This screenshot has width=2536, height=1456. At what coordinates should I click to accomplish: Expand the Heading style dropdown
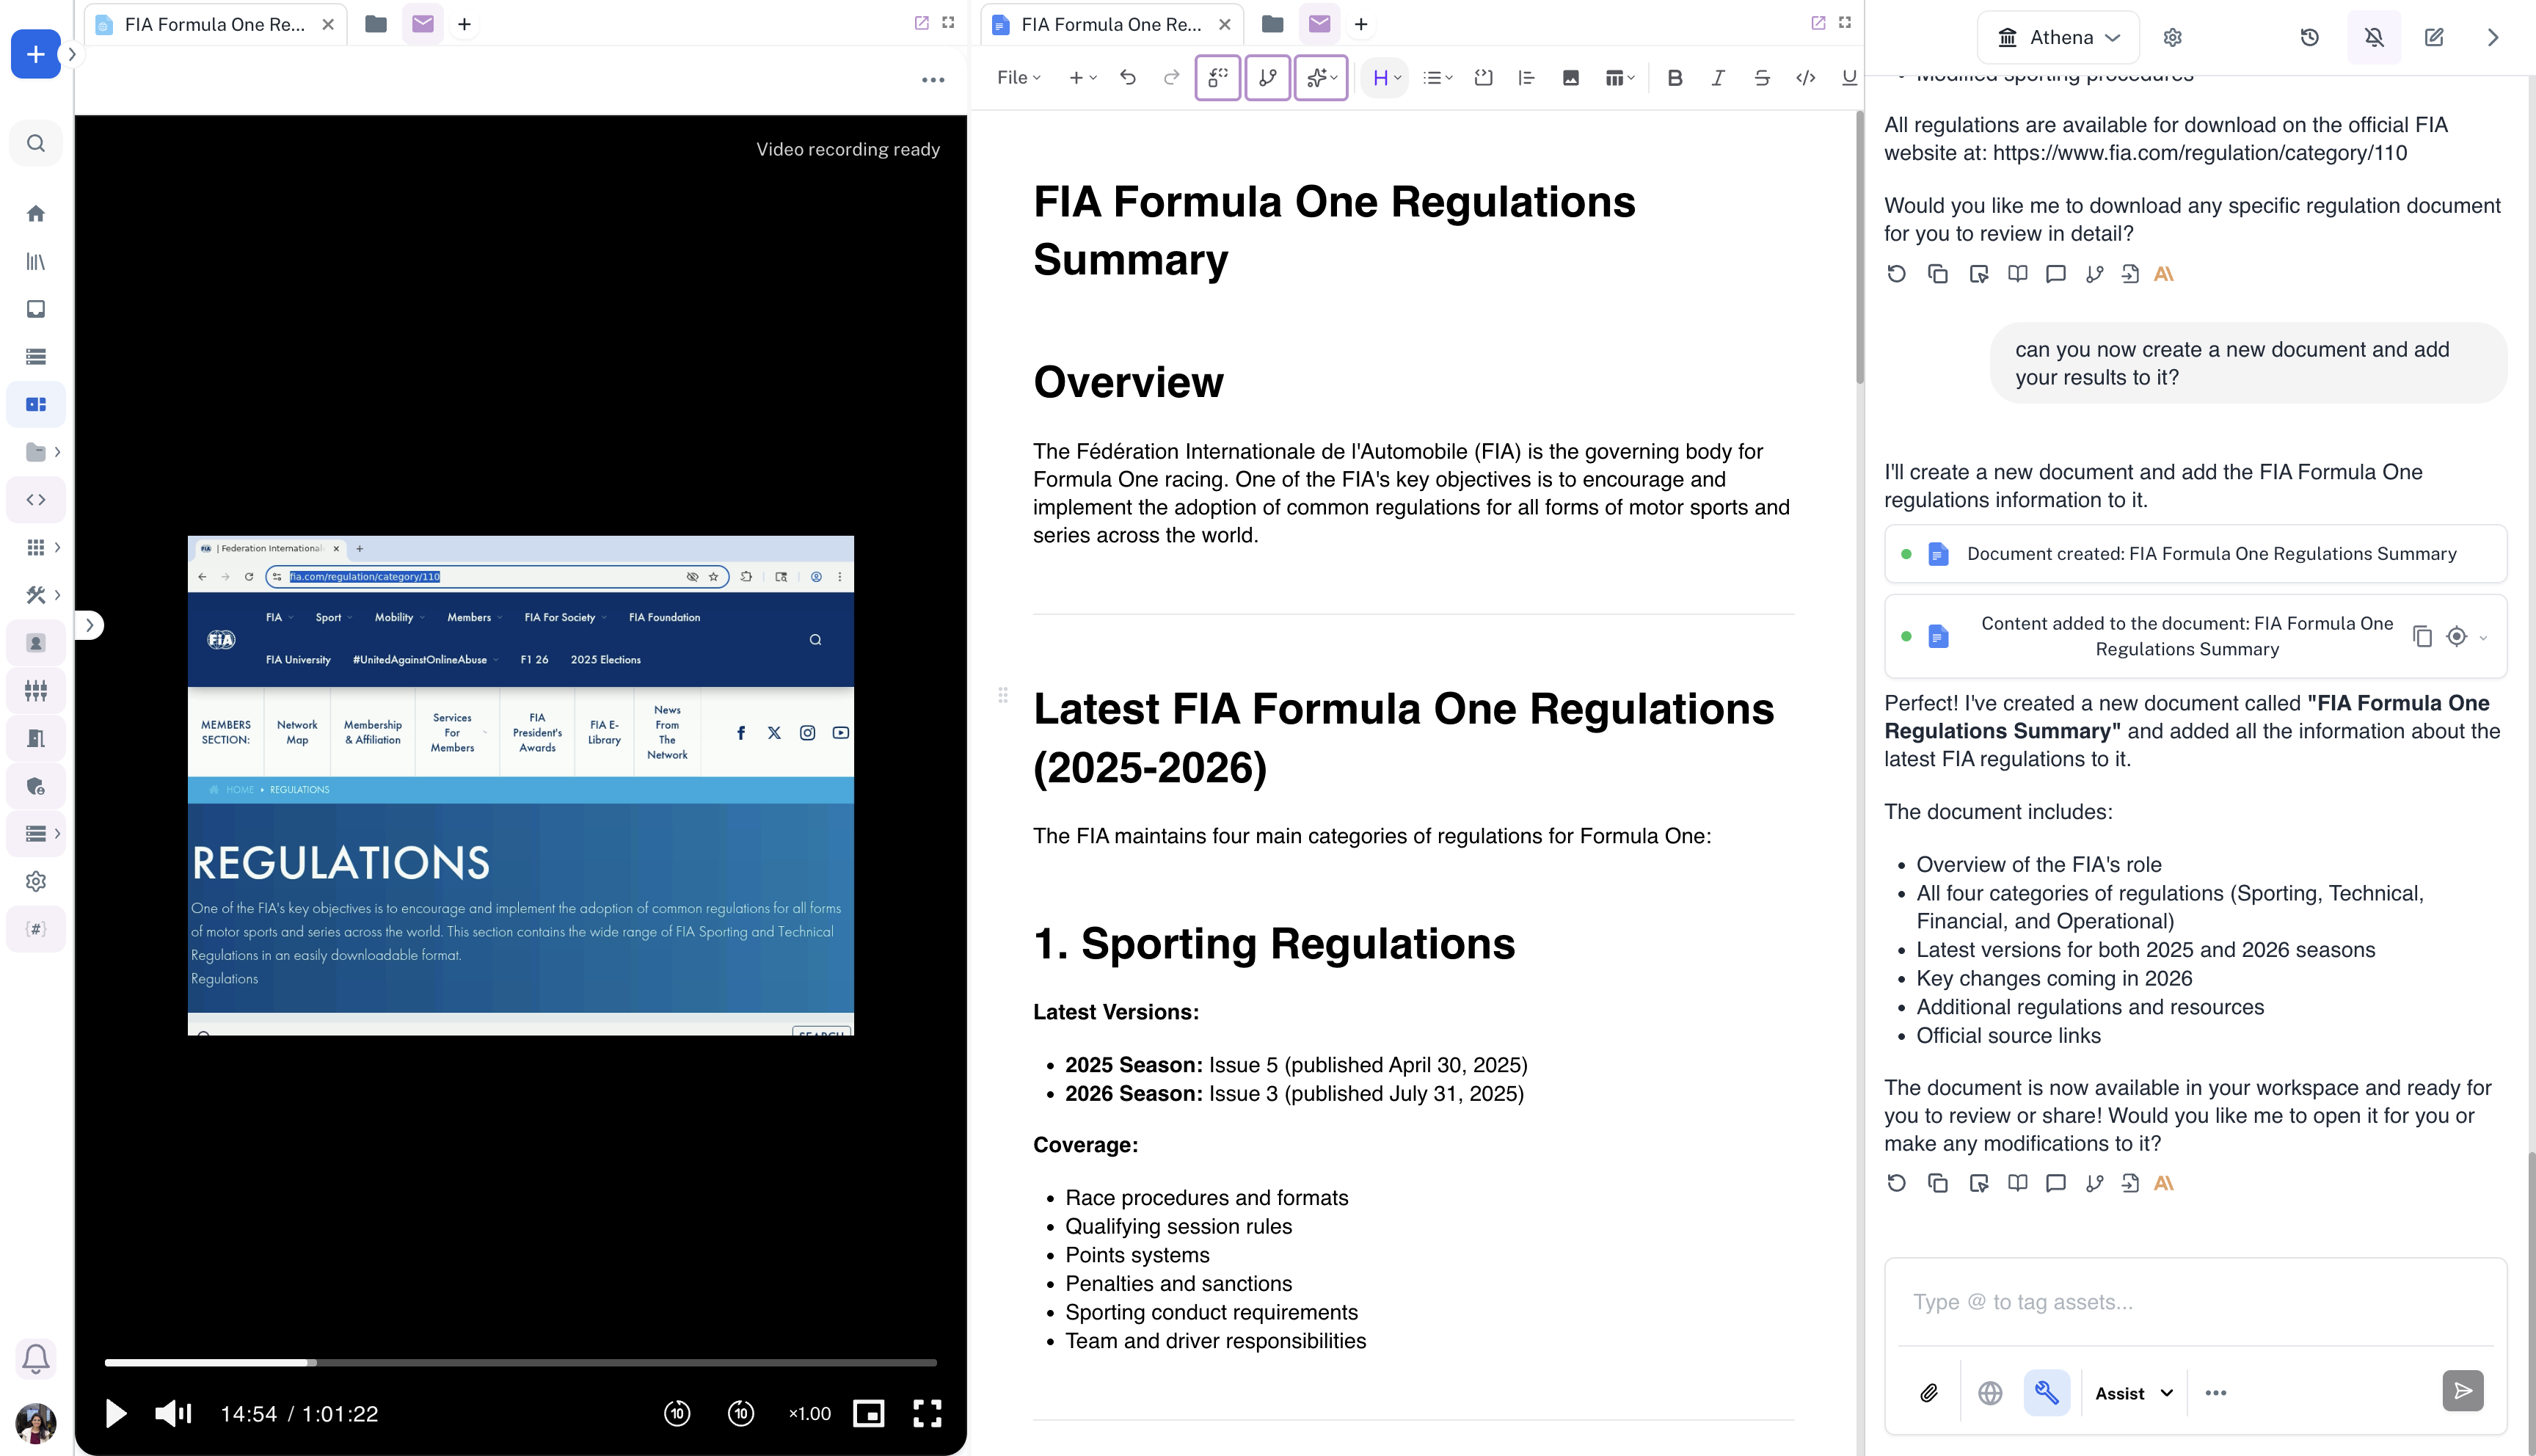click(1385, 78)
